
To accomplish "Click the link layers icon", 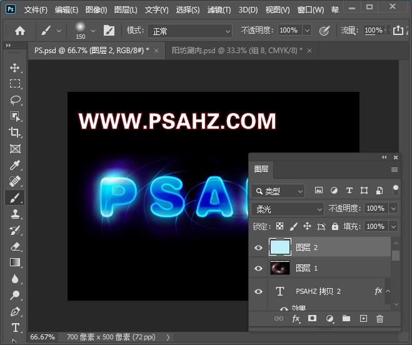I will [x=278, y=319].
